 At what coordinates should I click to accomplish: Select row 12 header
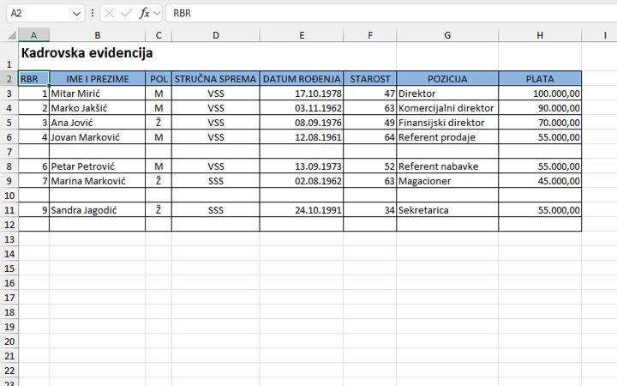[x=9, y=225]
